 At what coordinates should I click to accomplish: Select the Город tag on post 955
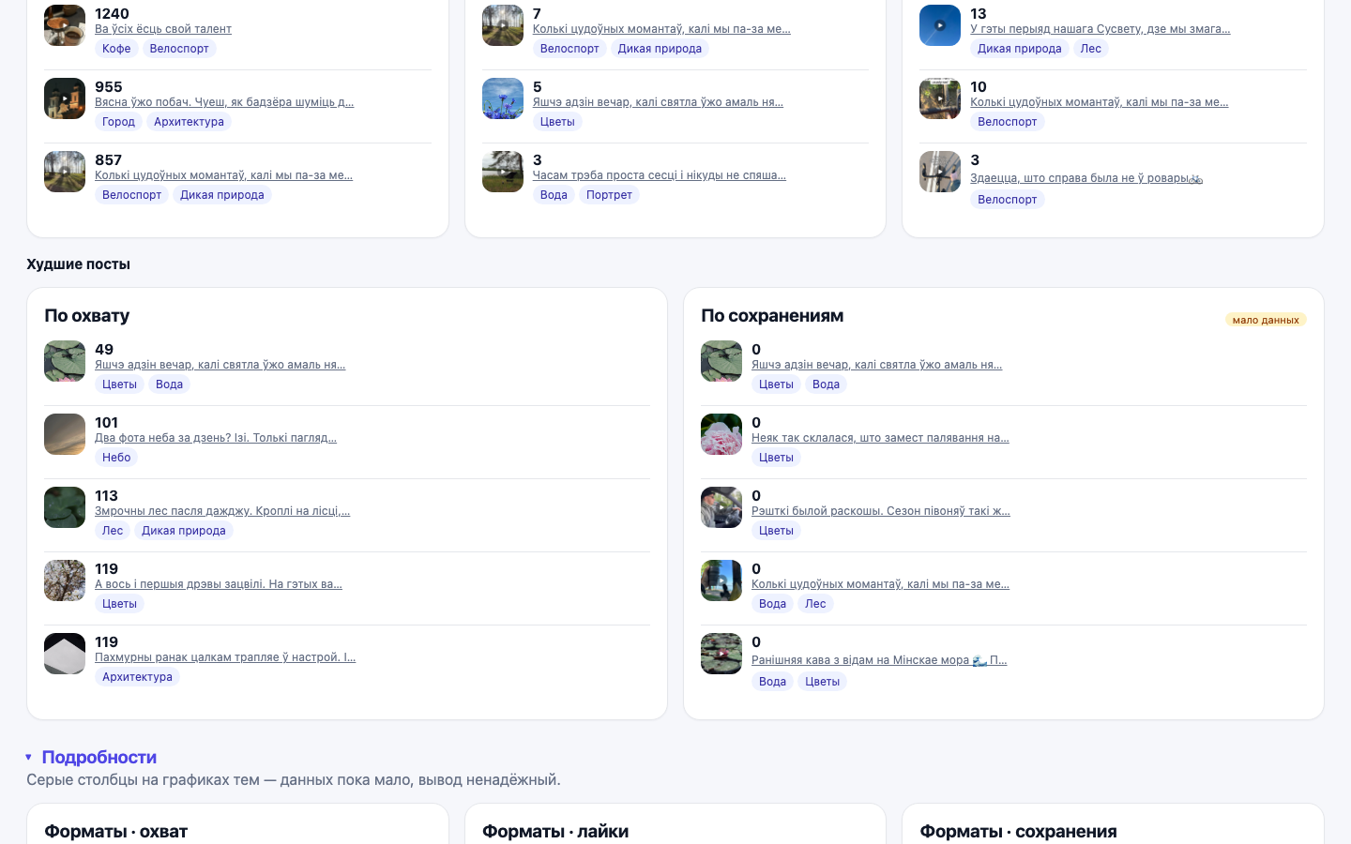tap(118, 122)
